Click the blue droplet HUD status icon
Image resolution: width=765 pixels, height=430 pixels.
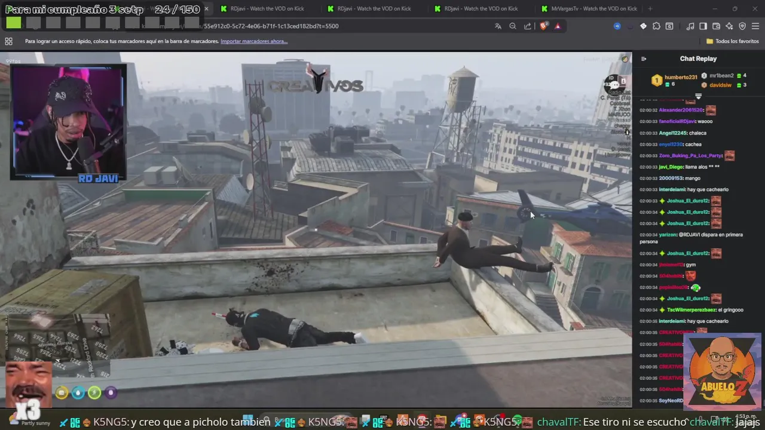coord(78,392)
